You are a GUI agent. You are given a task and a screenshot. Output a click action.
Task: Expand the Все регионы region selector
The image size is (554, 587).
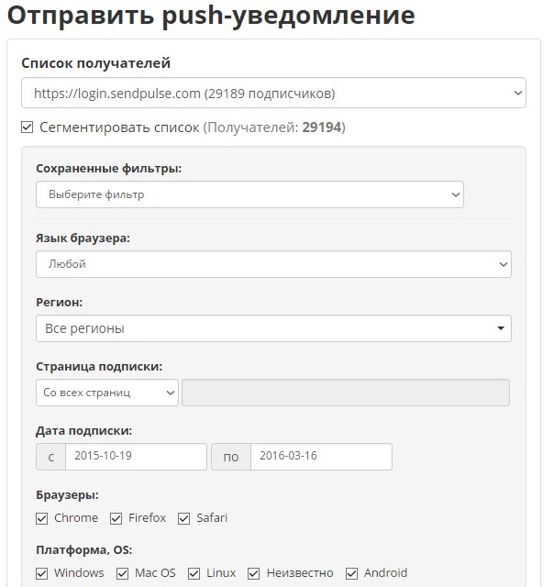[x=273, y=328]
